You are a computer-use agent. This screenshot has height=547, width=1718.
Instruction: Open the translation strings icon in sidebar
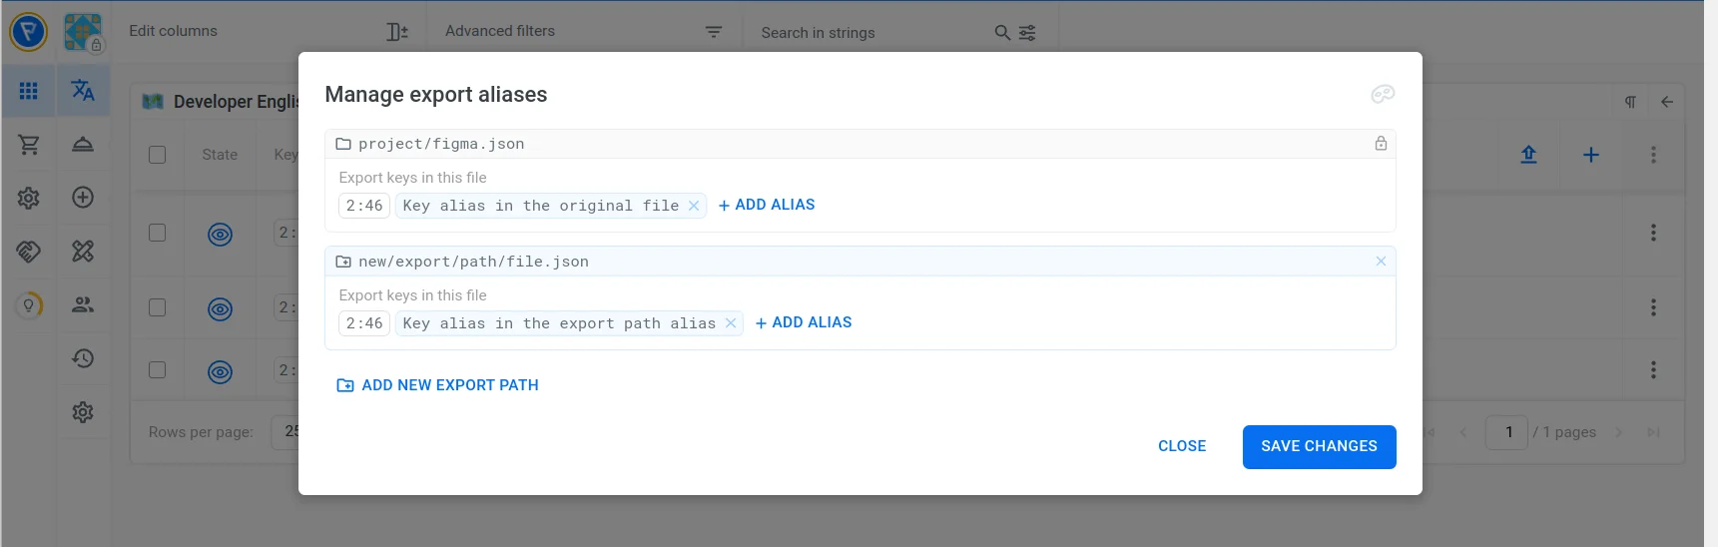[83, 91]
